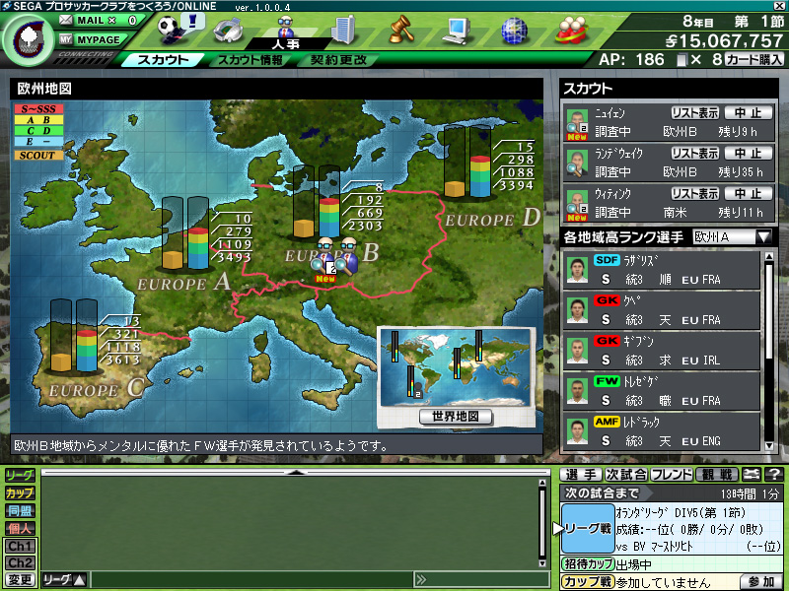Open the computer monitor icon

[x=458, y=31]
